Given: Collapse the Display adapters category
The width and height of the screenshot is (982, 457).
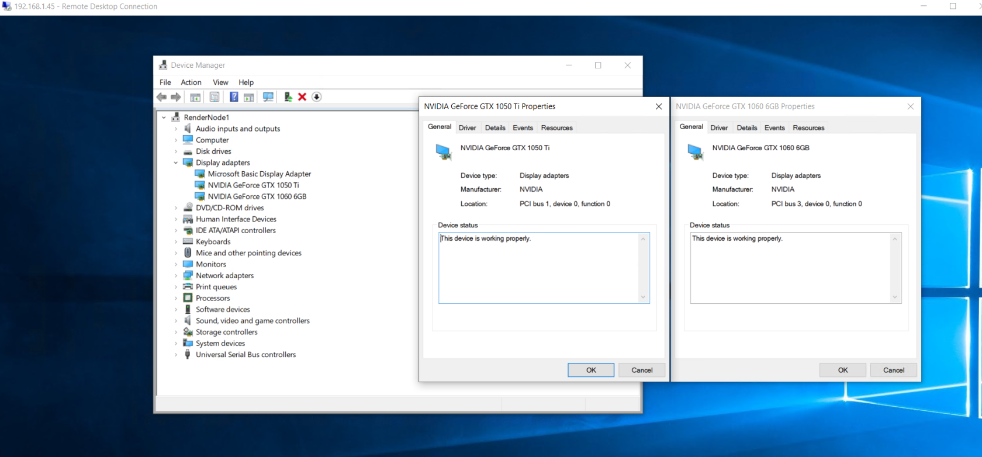Looking at the screenshot, I should click(176, 163).
